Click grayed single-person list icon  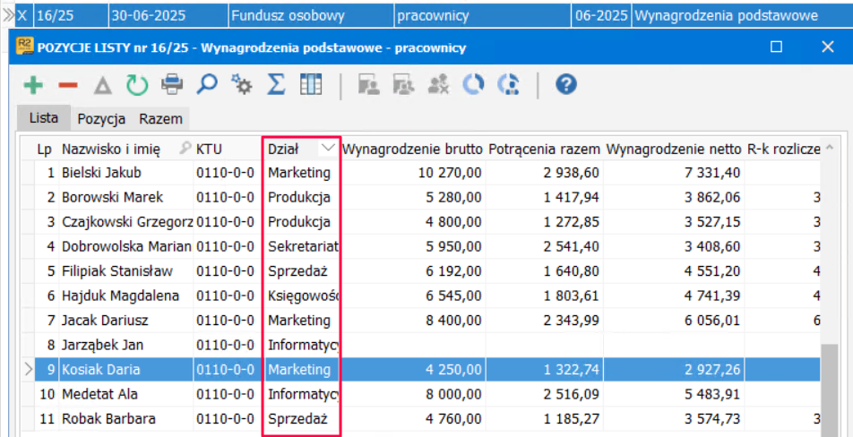click(368, 85)
